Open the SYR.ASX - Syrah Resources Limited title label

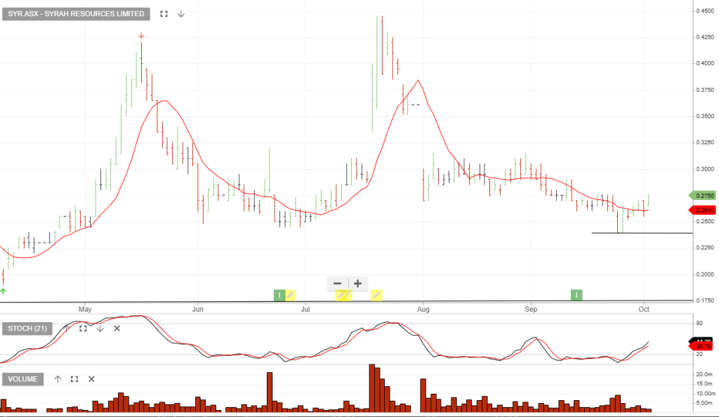[x=77, y=14]
